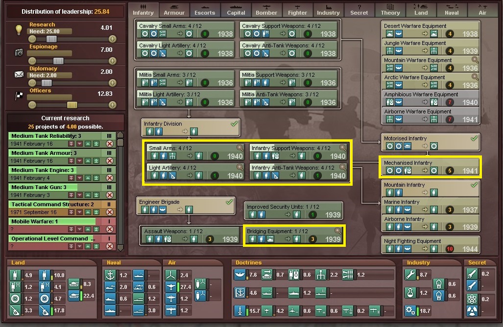Open the Industry tab

(328, 10)
